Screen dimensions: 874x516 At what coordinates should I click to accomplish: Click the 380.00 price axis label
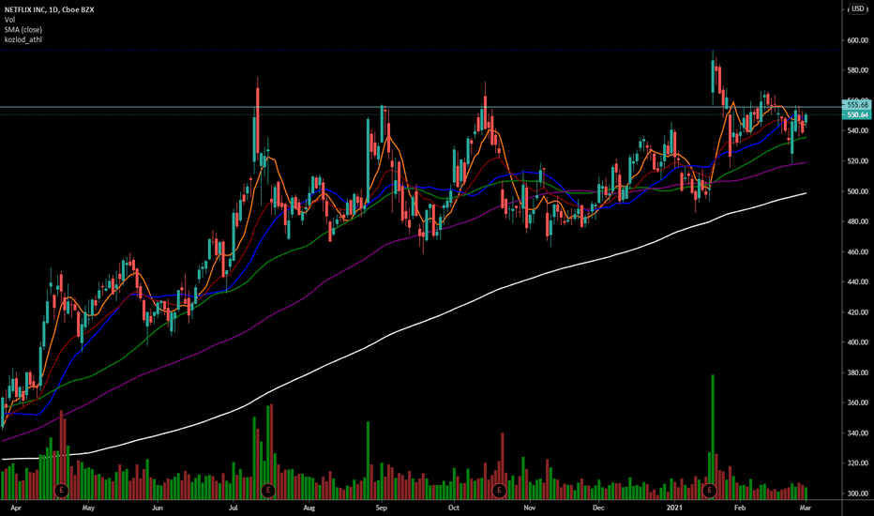pos(857,372)
